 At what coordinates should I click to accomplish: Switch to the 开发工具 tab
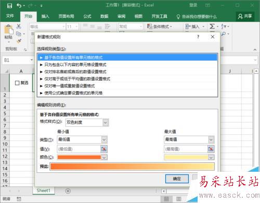tap(160, 17)
